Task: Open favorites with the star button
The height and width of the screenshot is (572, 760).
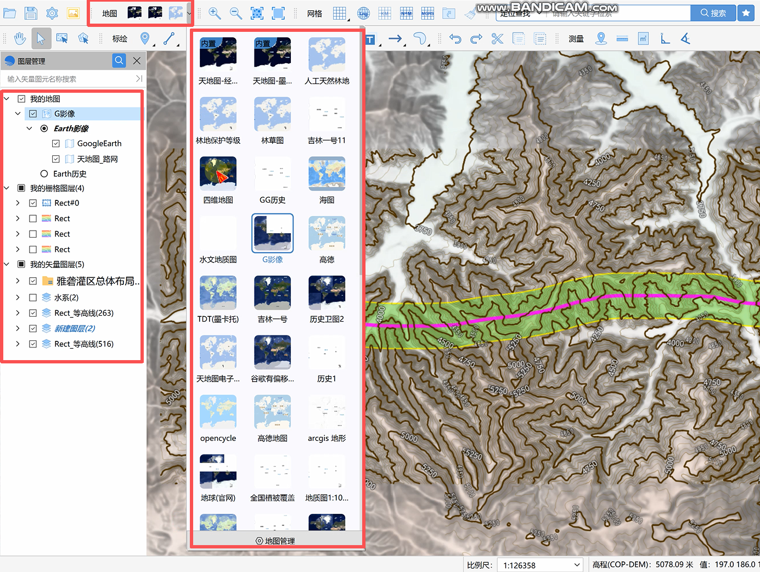Action: tap(746, 13)
